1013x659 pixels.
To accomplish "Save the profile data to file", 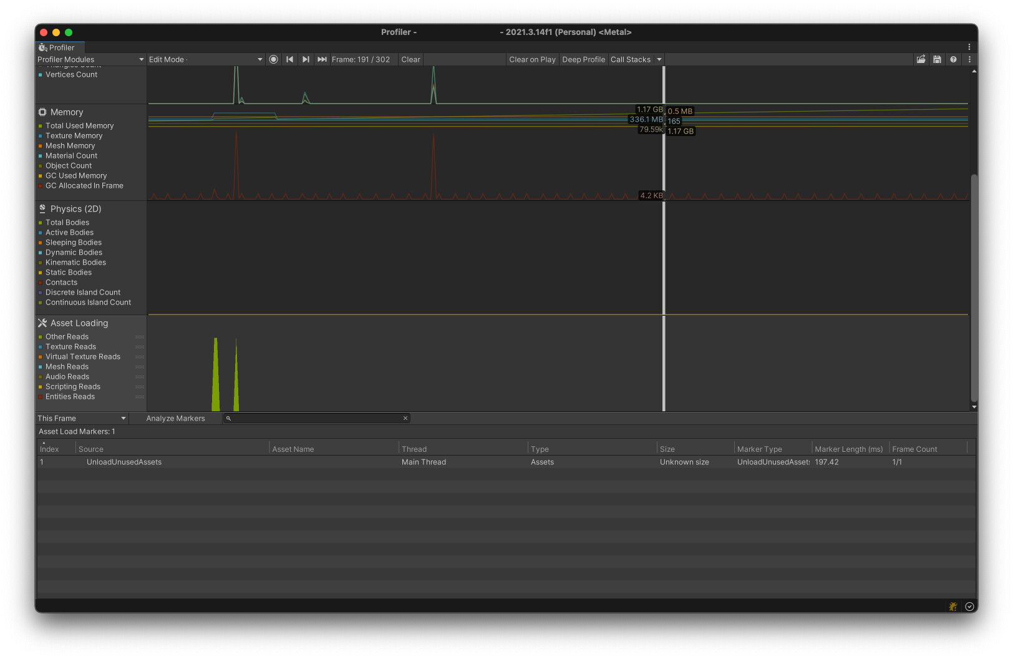I will 937,59.
